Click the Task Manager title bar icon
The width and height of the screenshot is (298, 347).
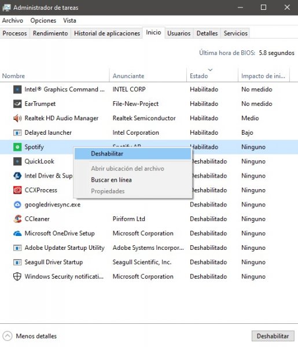click(6, 8)
